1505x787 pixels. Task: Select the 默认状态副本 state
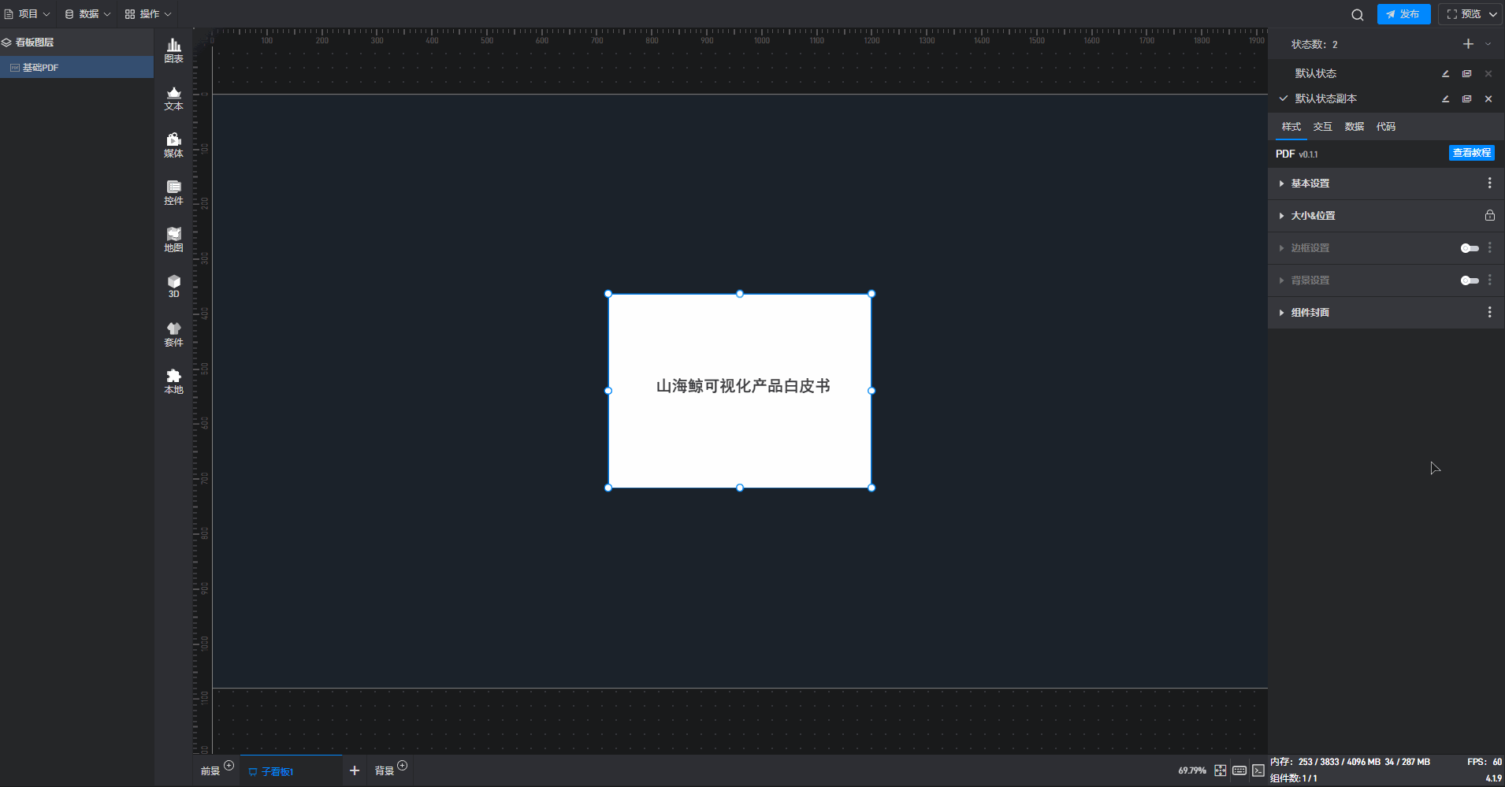coord(1325,98)
